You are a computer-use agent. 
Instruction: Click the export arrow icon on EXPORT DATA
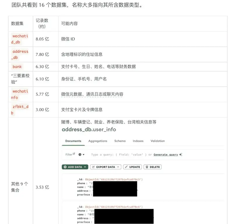coord(93,167)
